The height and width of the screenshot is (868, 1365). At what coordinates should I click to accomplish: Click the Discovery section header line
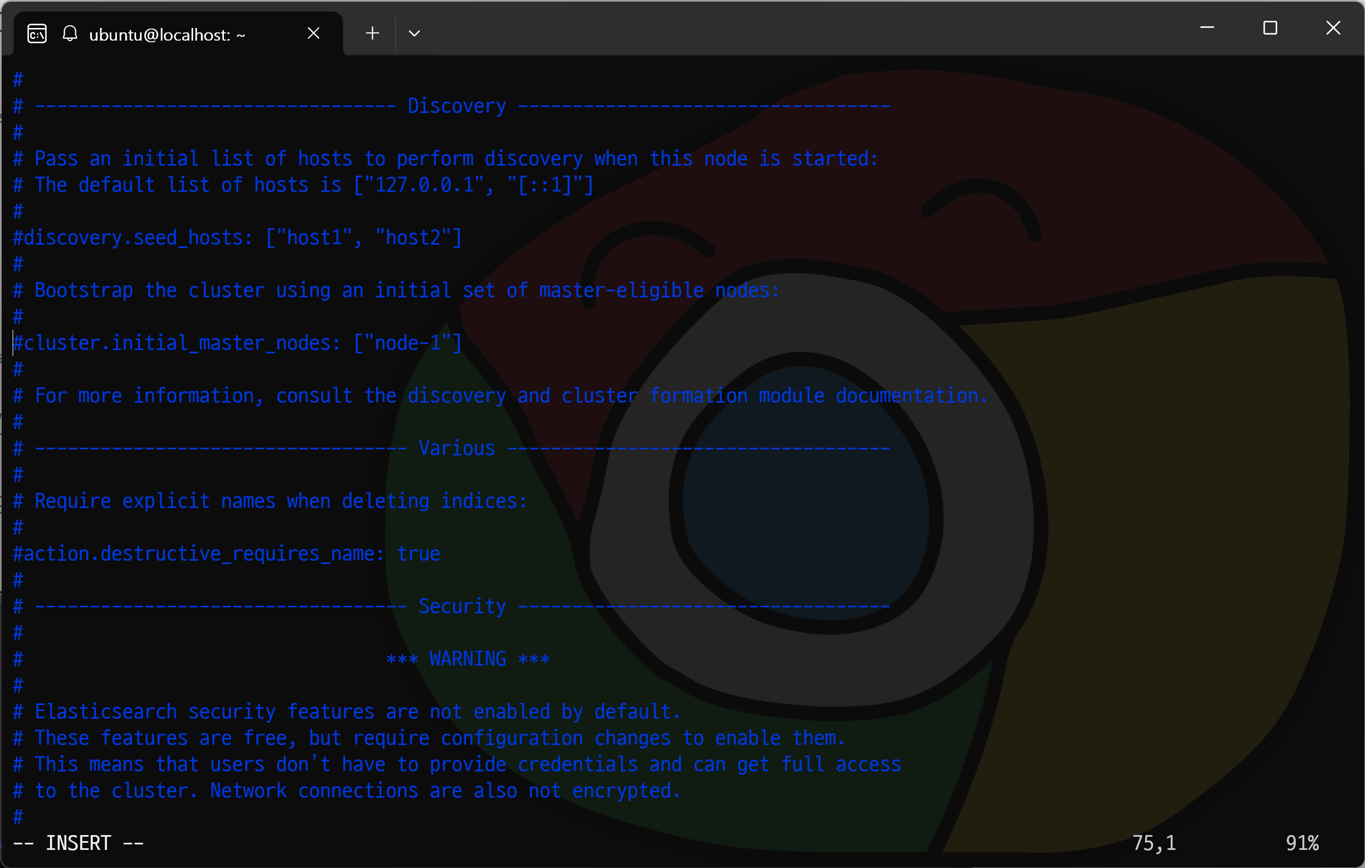click(x=452, y=106)
